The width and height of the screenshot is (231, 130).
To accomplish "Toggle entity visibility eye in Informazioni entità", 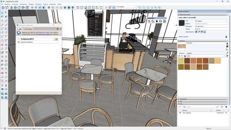I will 196,32.
